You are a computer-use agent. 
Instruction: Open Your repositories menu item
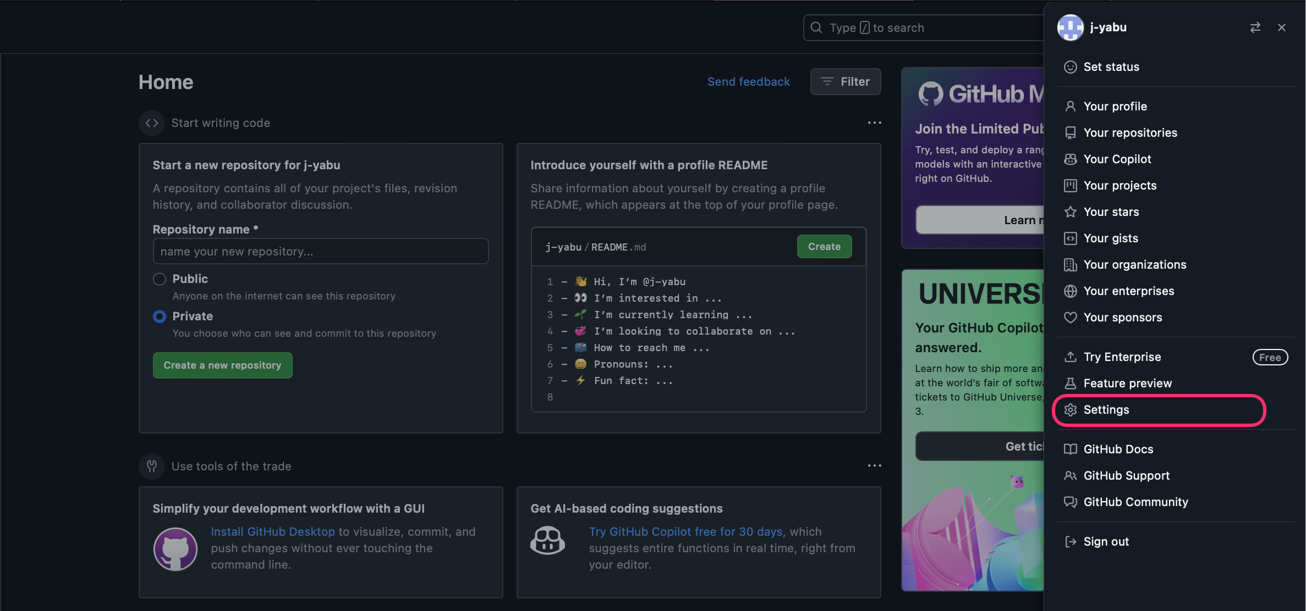point(1130,133)
